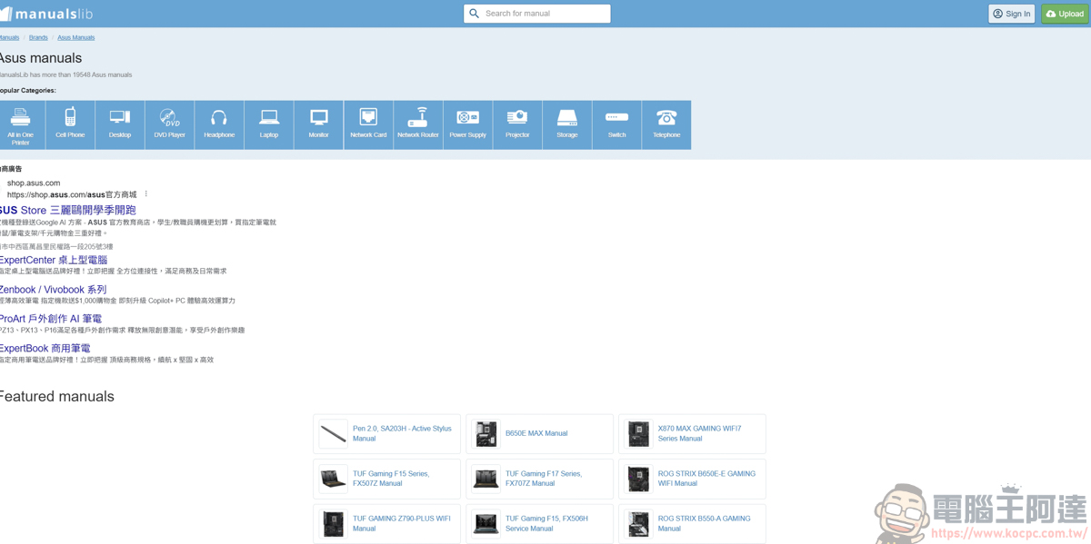The image size is (1091, 544).
Task: Click the TUF Gaming F15 FX507Z thumbnail
Action: pos(334,479)
